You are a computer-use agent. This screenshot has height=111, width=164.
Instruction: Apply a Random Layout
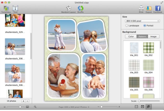(x=68, y=8)
